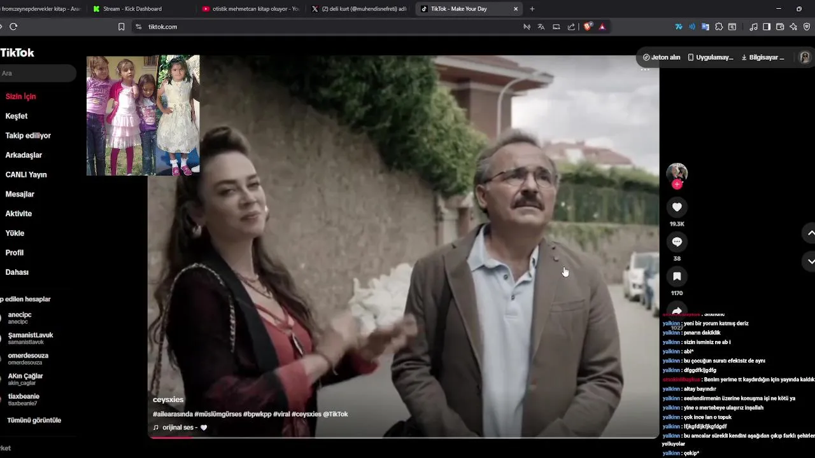Click the Jeton alın coin button

coord(662,57)
